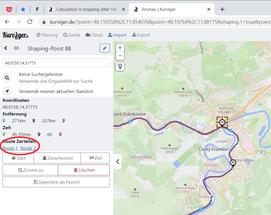Click the magnifier search icon in panel

[x=7, y=78]
